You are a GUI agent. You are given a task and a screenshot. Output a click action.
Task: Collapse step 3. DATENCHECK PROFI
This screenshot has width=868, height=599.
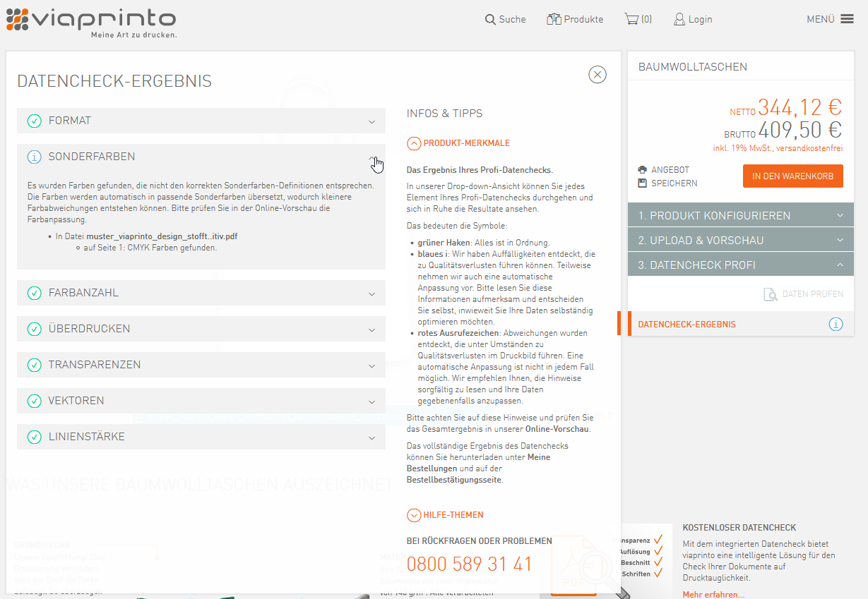741,265
